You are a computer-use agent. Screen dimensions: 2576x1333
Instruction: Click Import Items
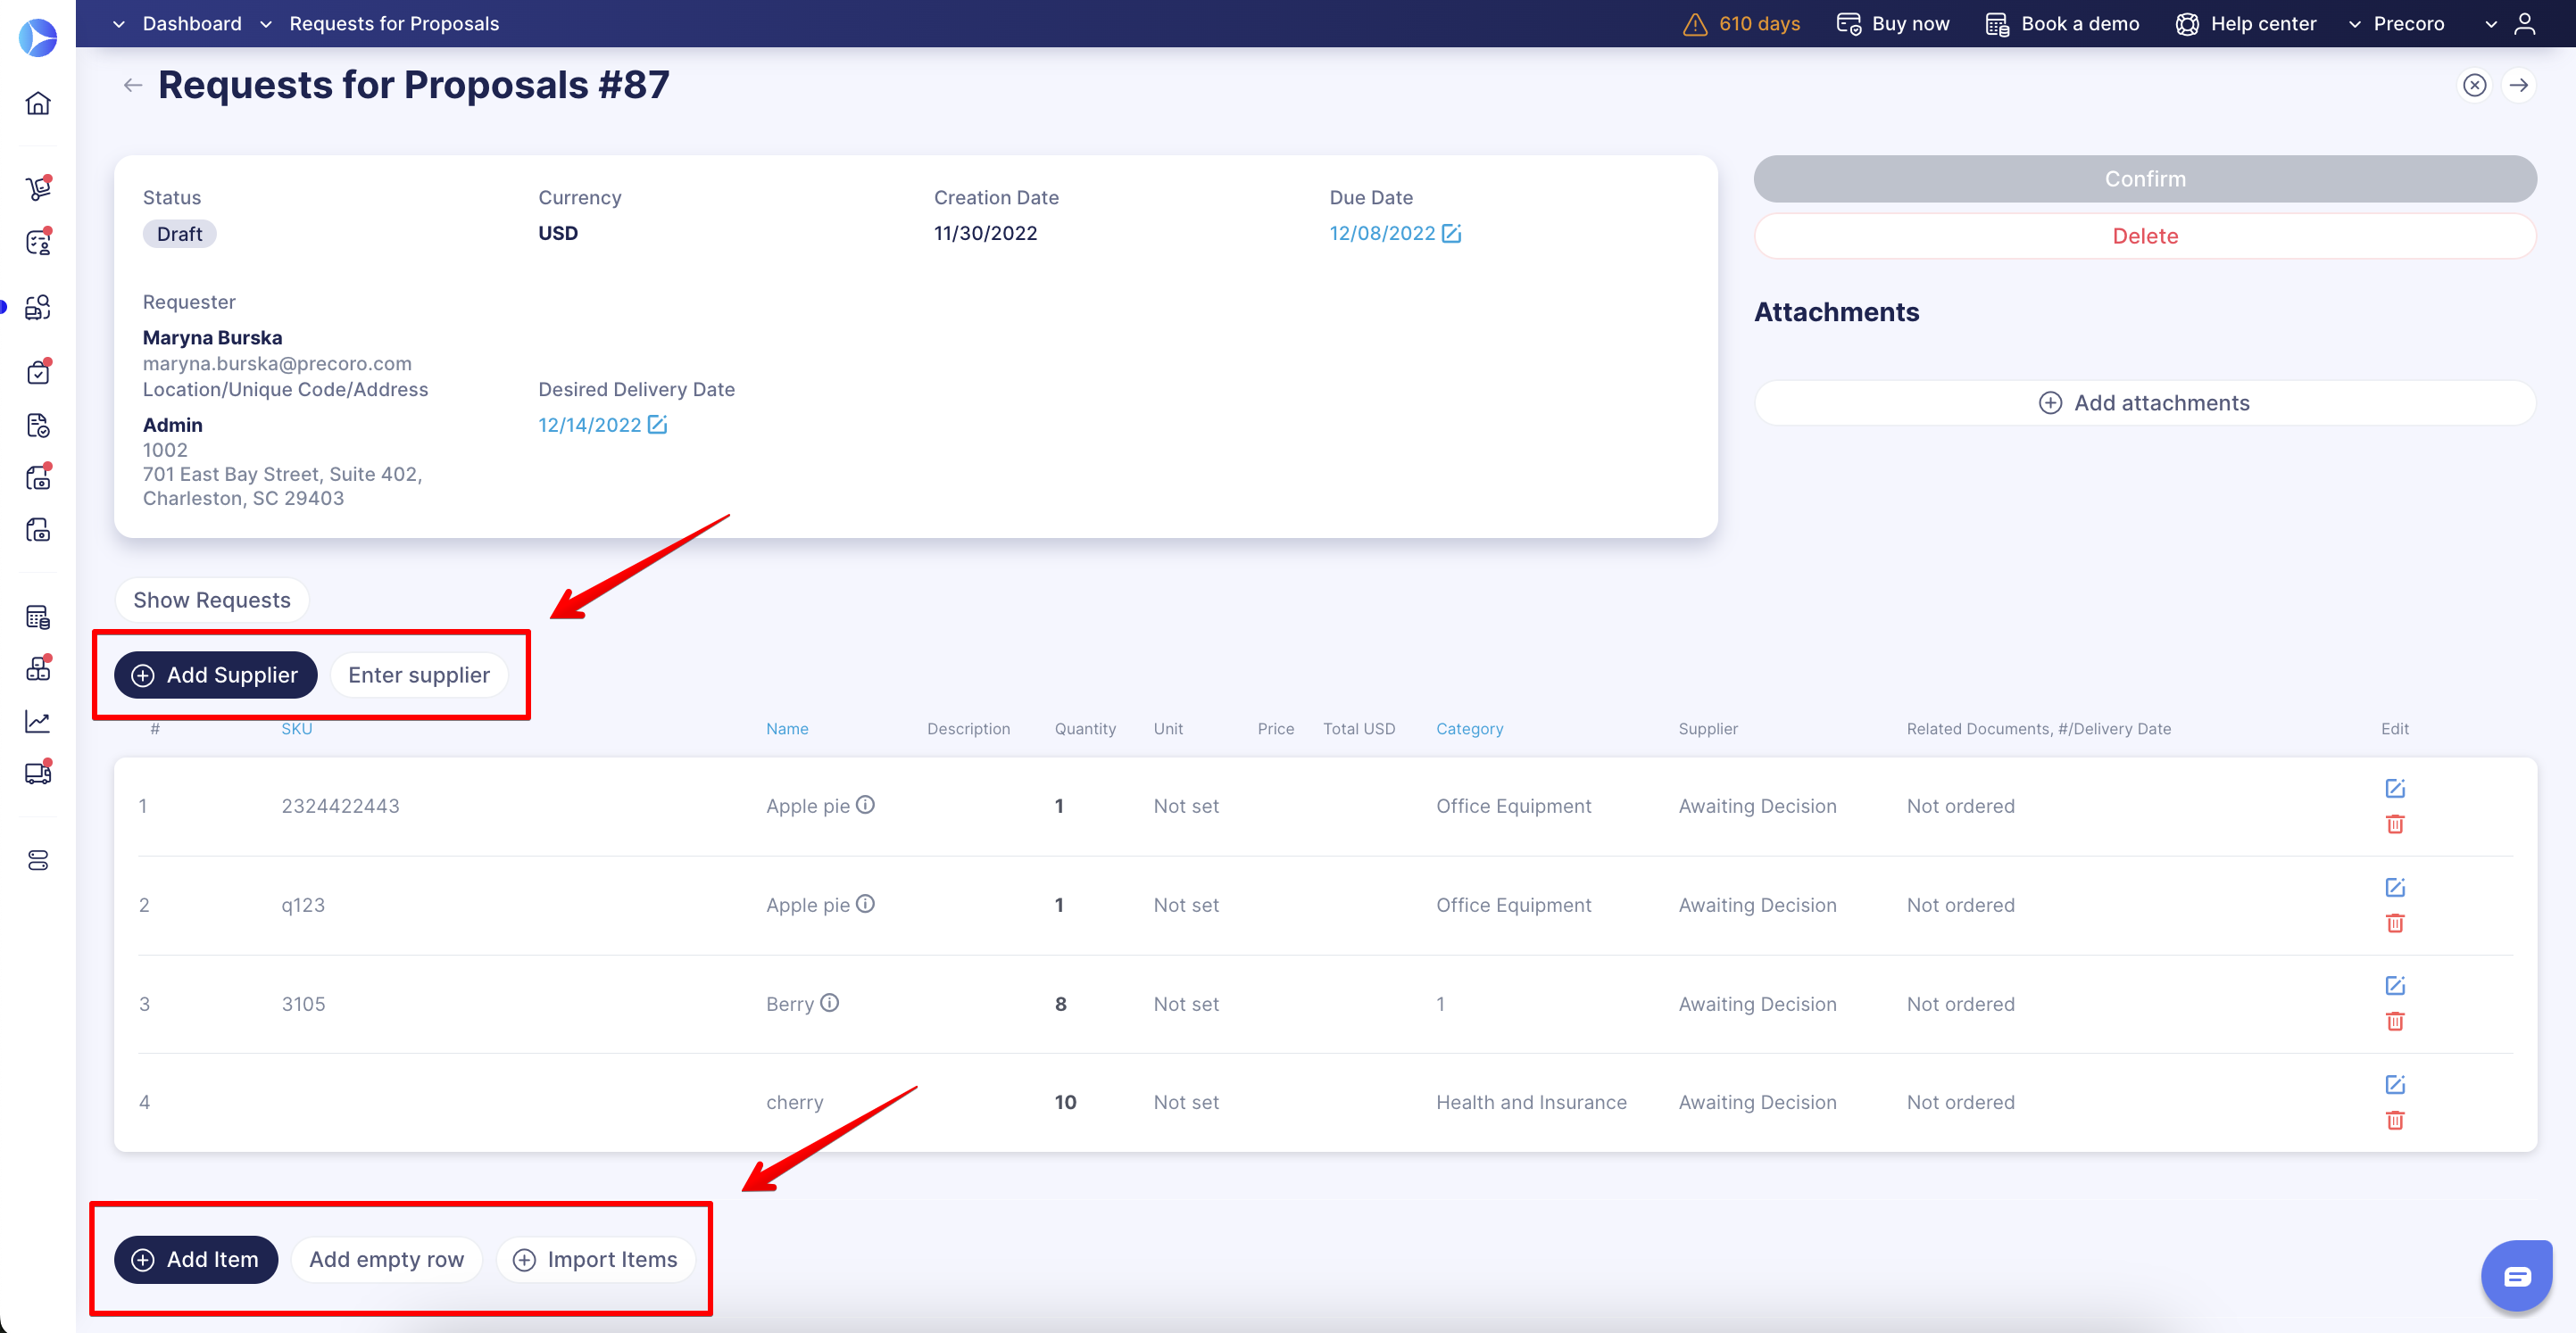596,1259
